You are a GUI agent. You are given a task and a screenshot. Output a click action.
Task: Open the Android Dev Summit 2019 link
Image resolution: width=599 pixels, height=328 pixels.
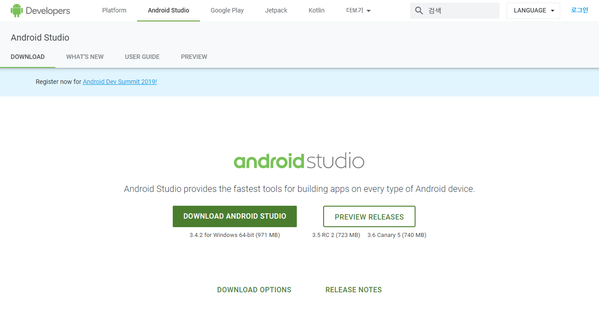120,82
